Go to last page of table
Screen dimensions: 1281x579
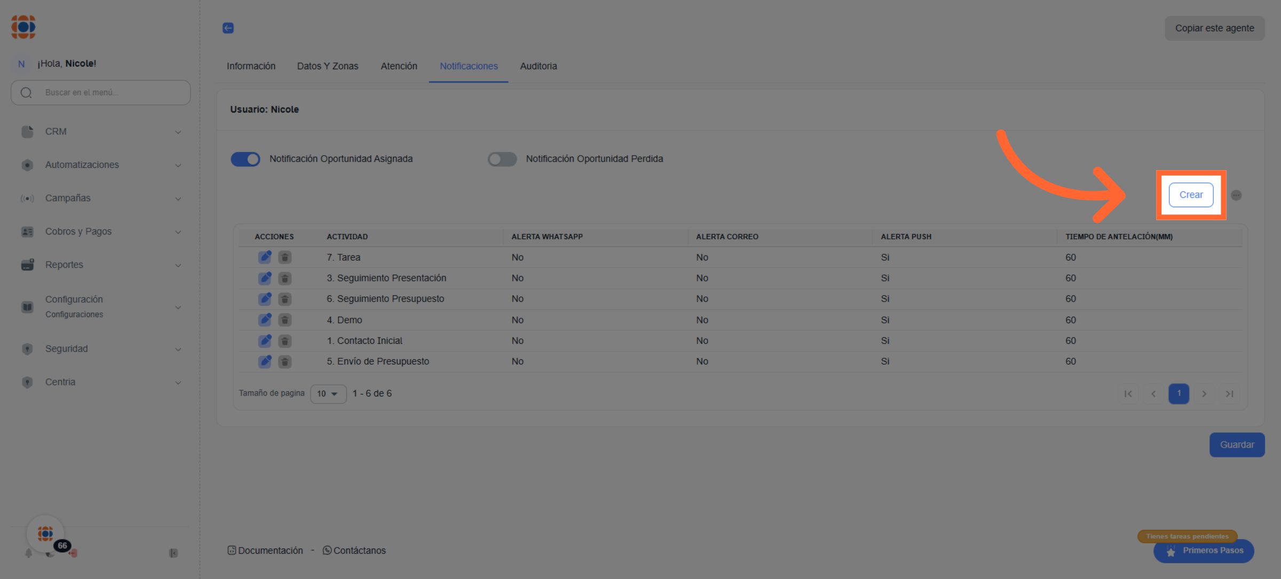(x=1229, y=394)
